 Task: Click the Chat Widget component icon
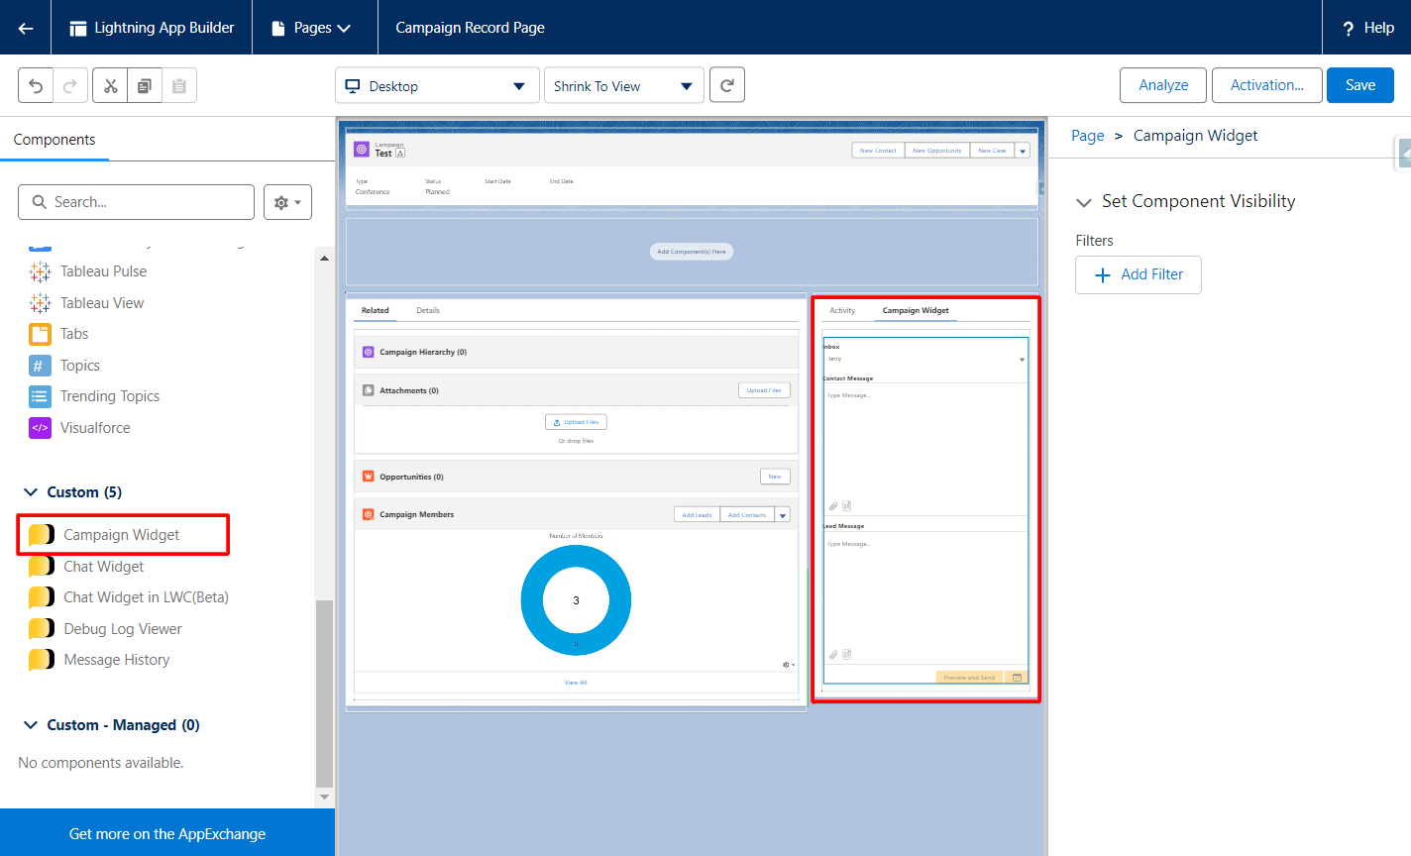pyautogui.click(x=42, y=567)
